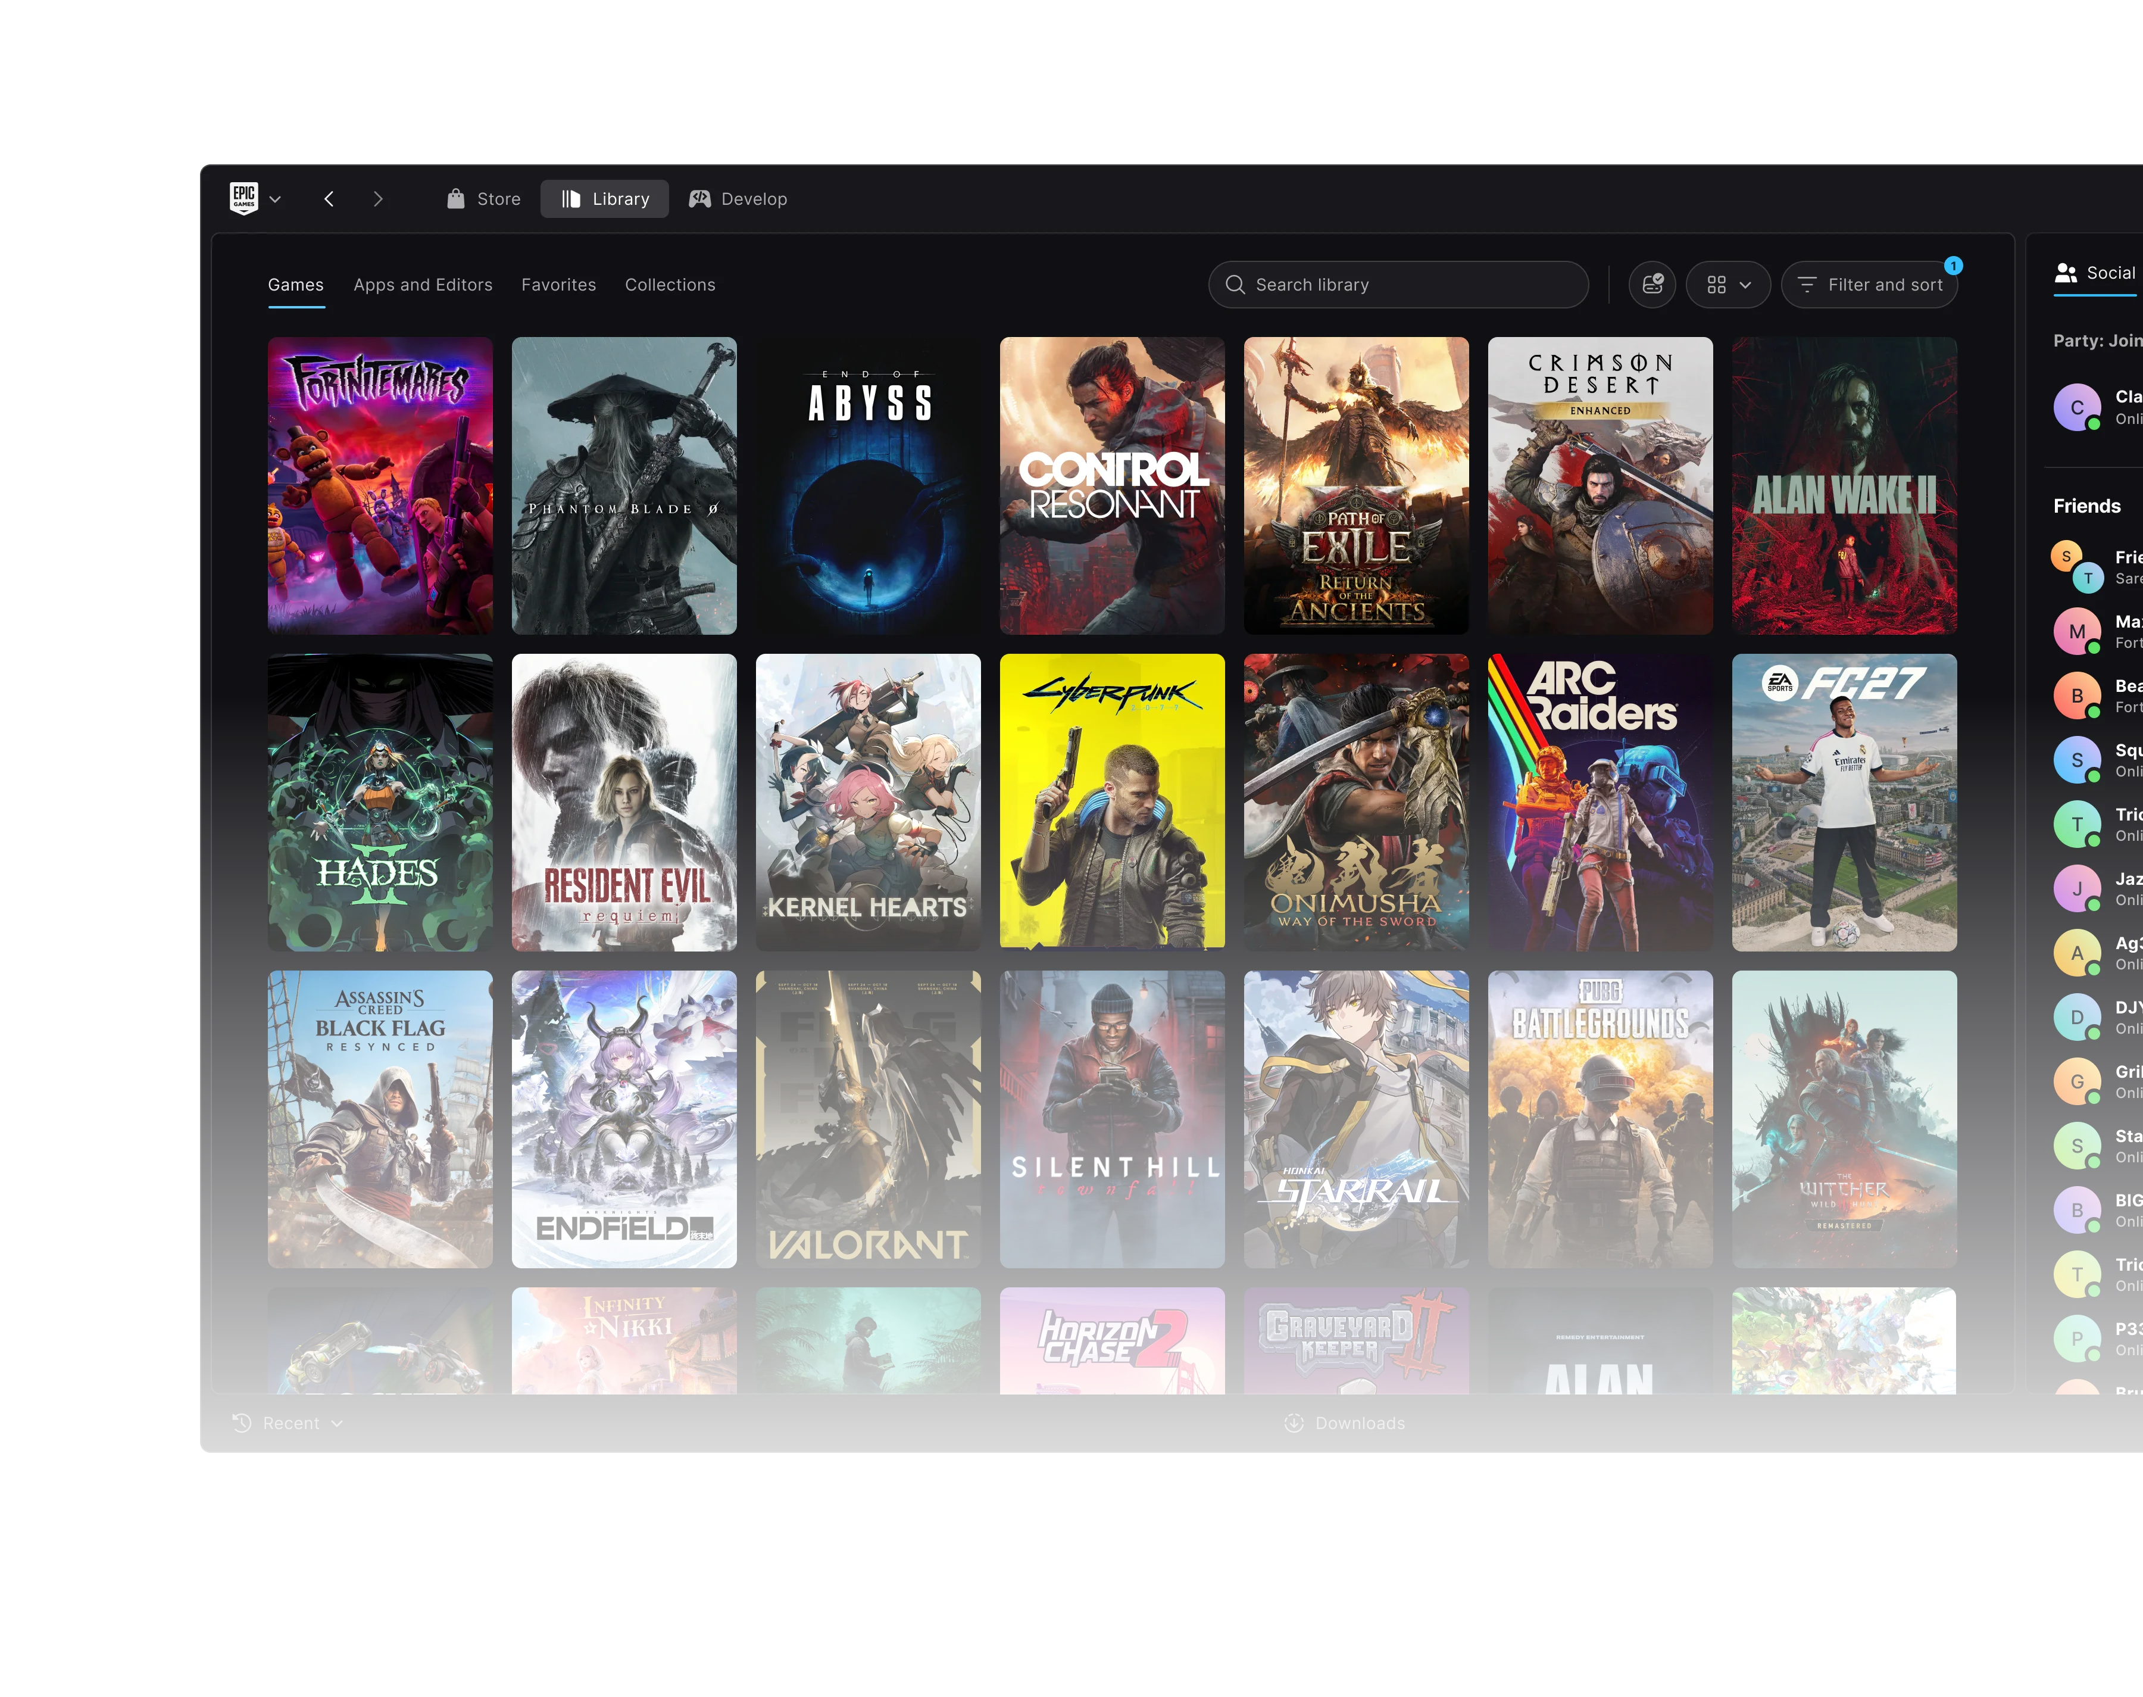2143x1697 pixels.
Task: Open Honkai Star Rail game tile
Action: (1357, 1120)
